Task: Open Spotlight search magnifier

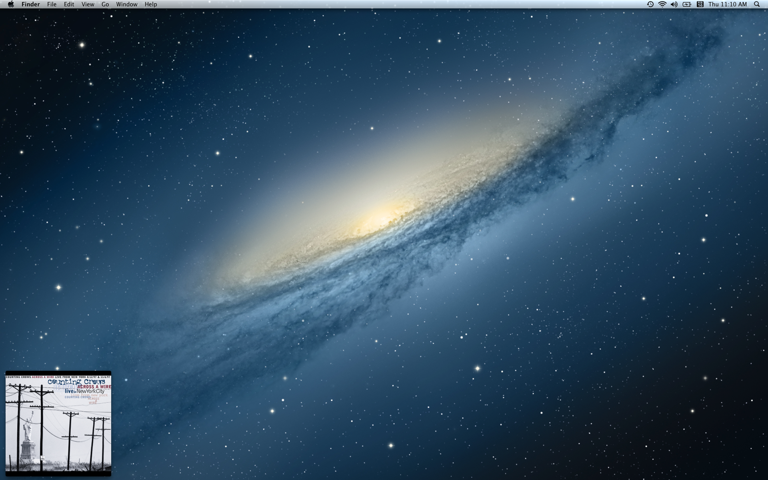Action: (x=757, y=4)
